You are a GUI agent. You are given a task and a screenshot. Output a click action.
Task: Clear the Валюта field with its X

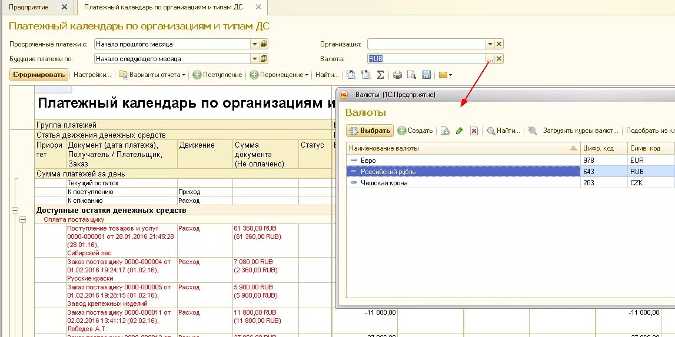click(x=499, y=59)
